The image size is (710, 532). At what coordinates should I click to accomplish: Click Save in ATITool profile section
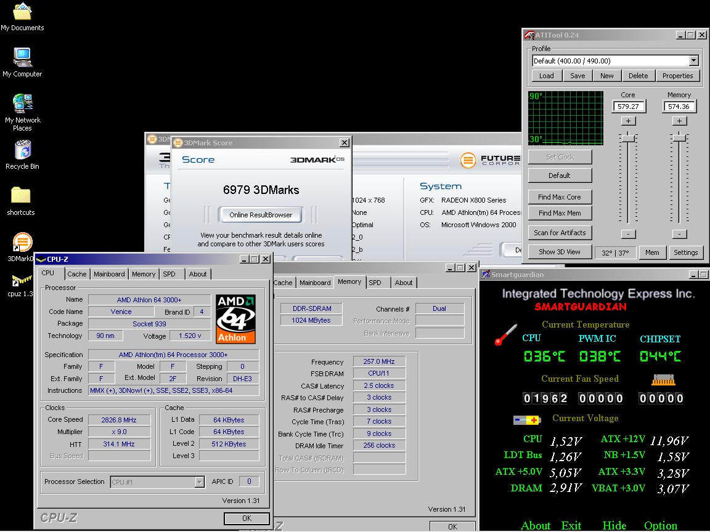point(577,76)
